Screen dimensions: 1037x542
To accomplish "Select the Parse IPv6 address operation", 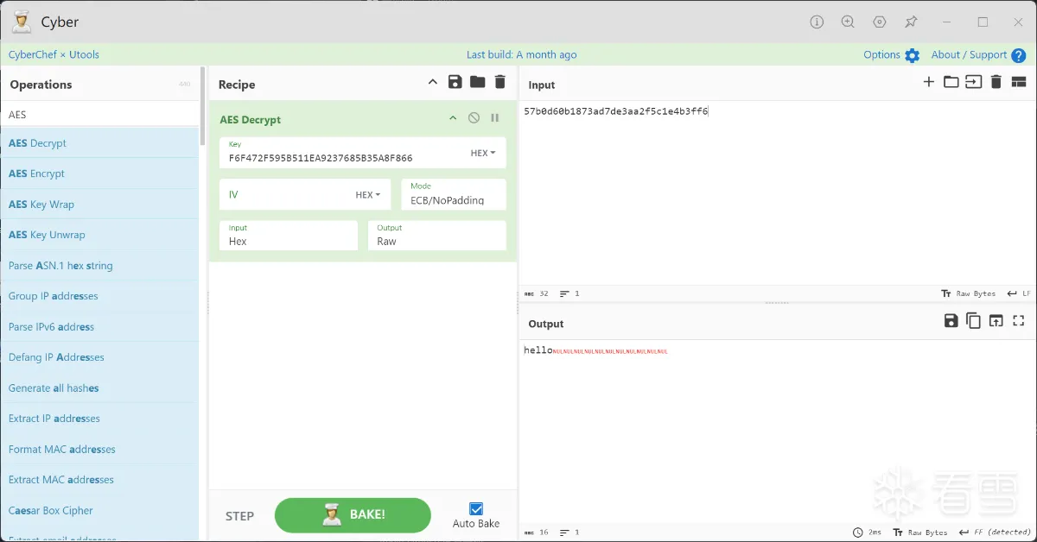I will 99,327.
